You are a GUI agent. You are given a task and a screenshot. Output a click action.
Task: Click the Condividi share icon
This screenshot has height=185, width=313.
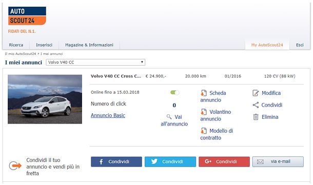pyautogui.click(x=256, y=105)
